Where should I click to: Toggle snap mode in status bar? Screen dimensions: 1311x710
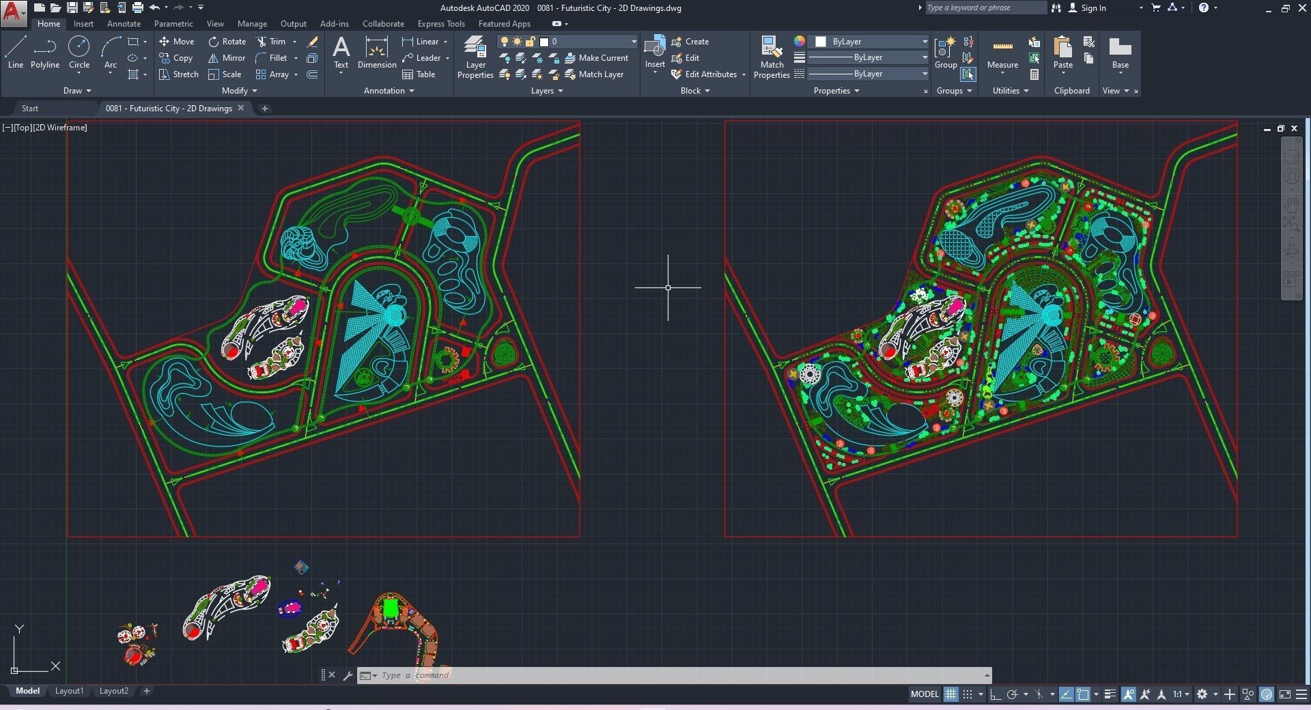pos(968,694)
